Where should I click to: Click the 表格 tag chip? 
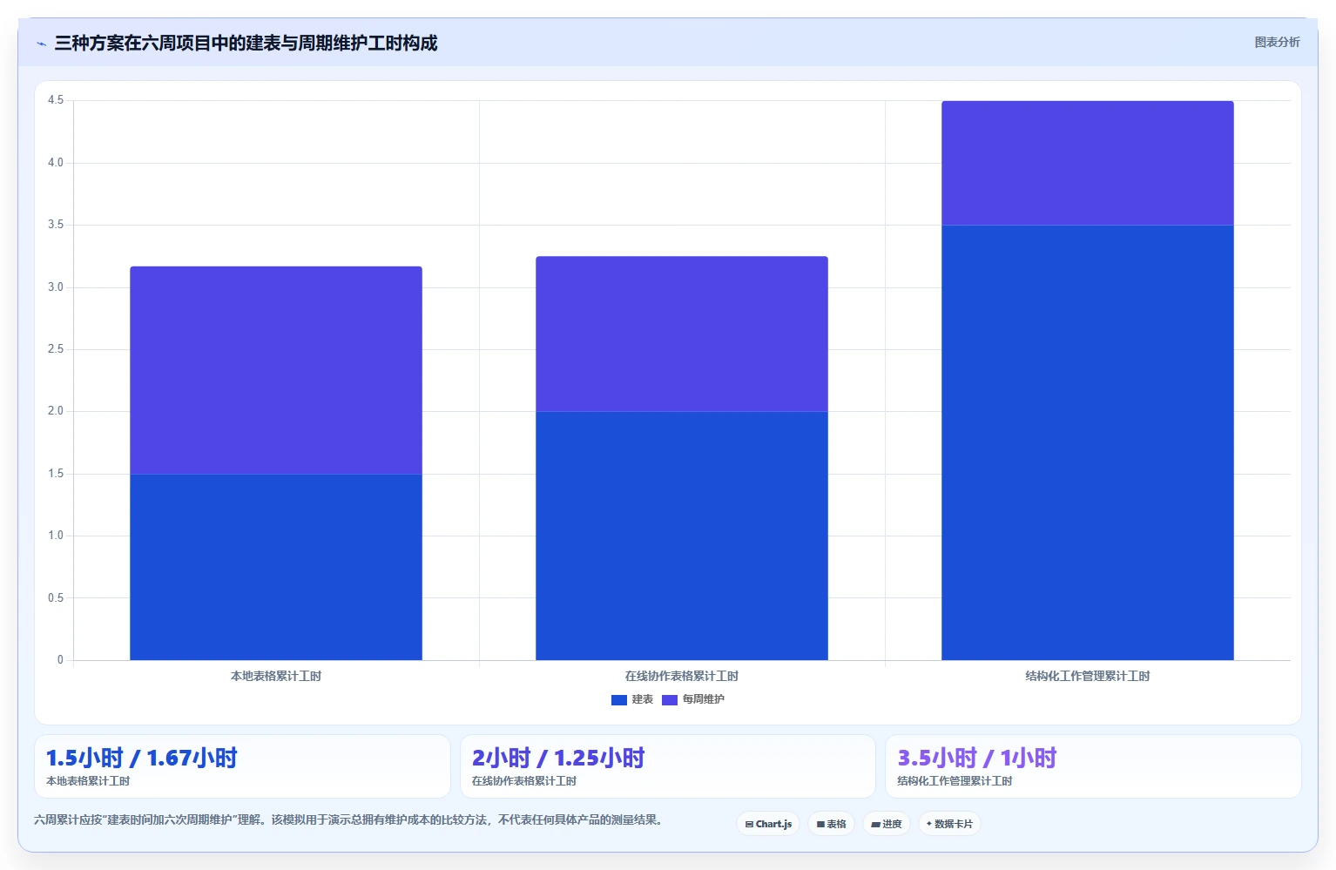832,824
